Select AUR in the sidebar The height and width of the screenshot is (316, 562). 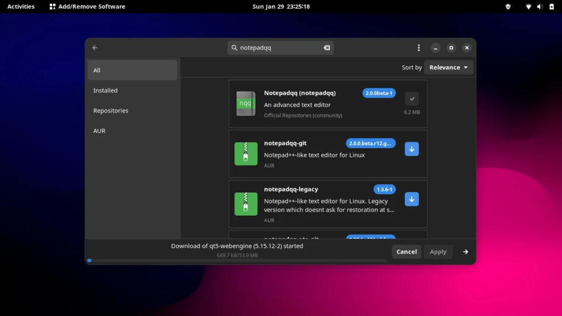pos(100,131)
